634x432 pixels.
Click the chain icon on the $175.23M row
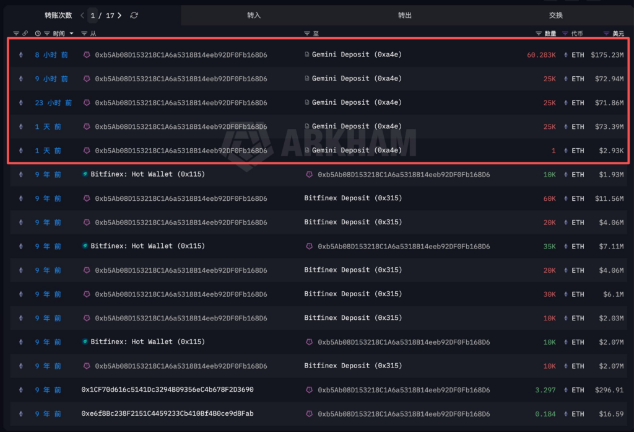[21, 55]
